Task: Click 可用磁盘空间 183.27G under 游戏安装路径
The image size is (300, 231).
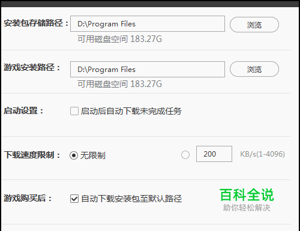Action: click(119, 84)
